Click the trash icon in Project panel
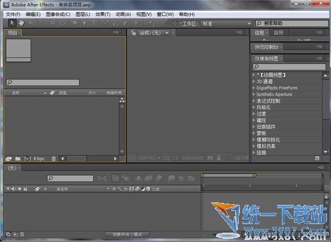Screen dimensions: 331x242 click(x=53, y=158)
